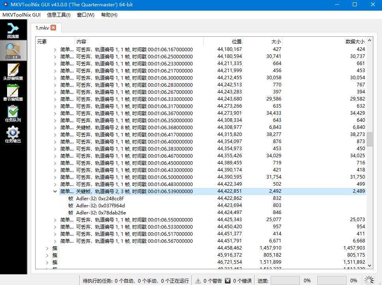Select the row with timestamp 00:01:06.400000000
This screenshot has width=382, height=285.
(x=212, y=142)
